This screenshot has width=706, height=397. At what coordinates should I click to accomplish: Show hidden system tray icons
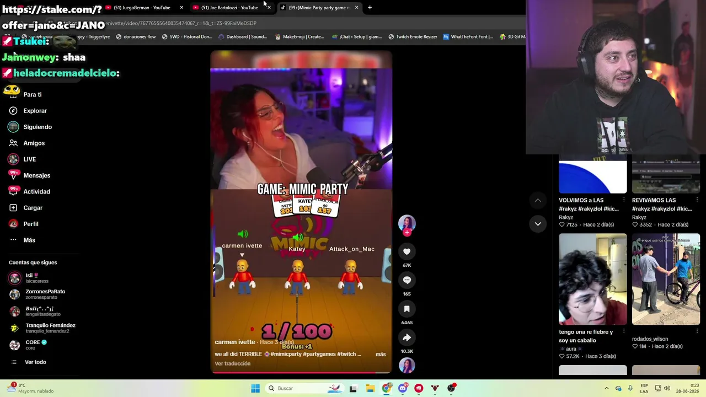[x=606, y=388]
